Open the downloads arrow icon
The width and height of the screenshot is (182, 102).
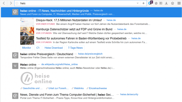(166, 3)
